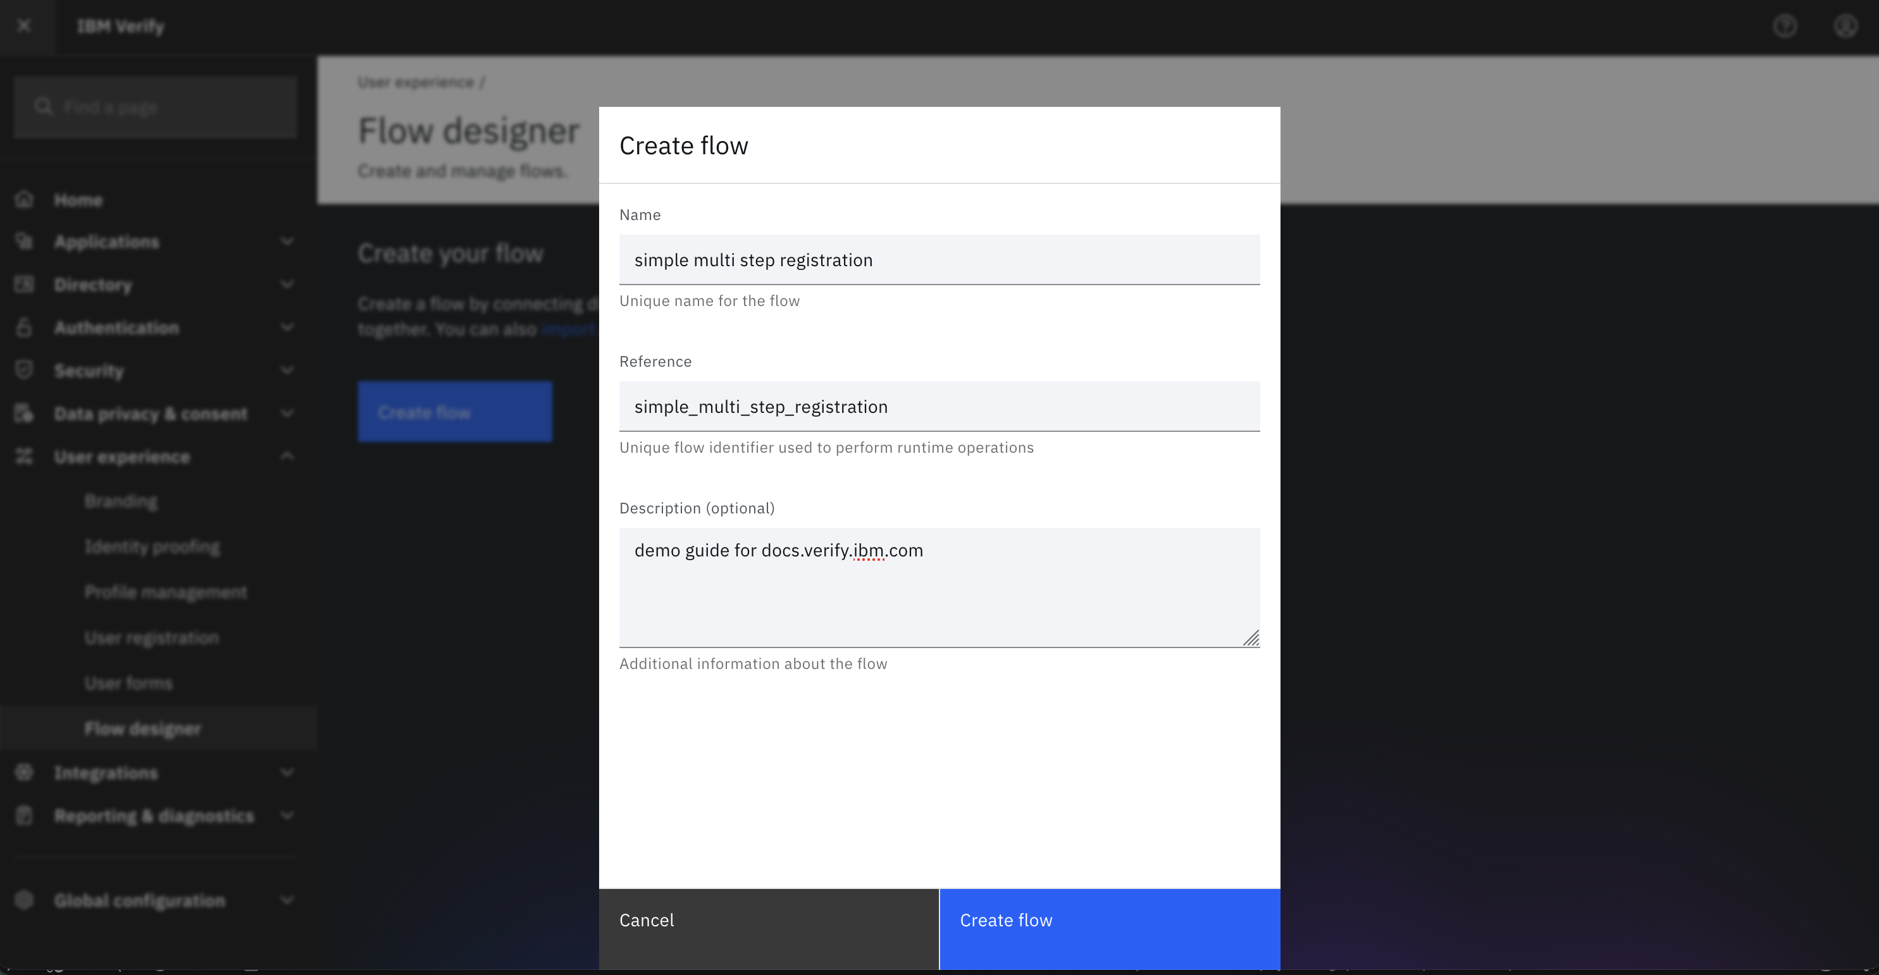Open the help icon in the top bar

coord(1785,27)
